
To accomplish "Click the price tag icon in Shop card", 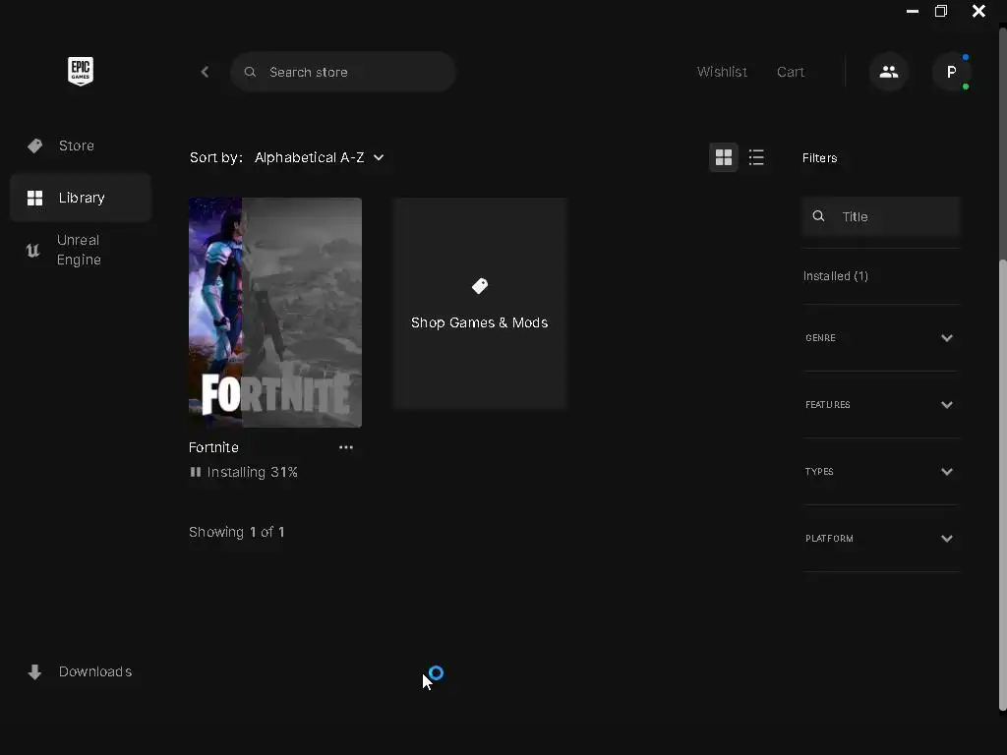I will point(480,286).
